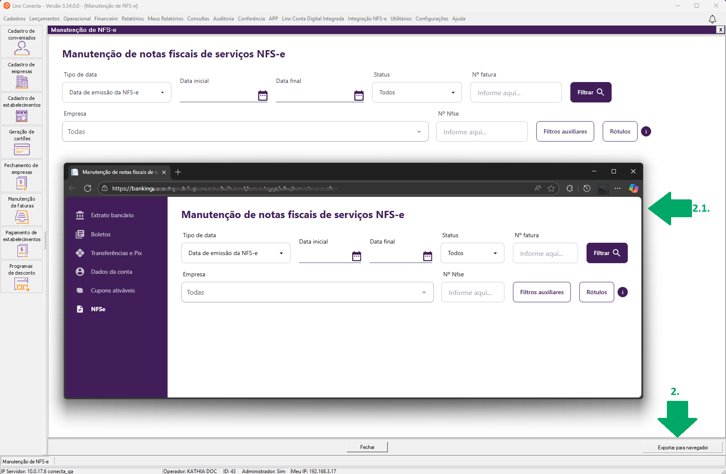Image resolution: width=726 pixels, height=474 pixels.
Task: Click the notification bell icon
Action: 712,19
